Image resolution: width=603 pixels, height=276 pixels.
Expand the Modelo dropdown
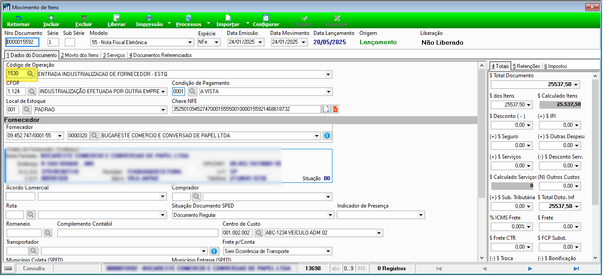click(190, 42)
